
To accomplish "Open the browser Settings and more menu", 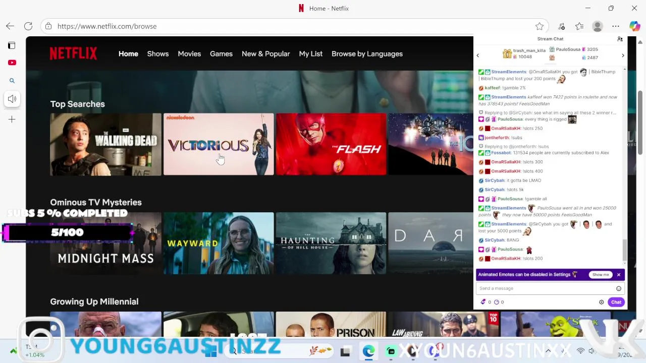I will pos(616,26).
